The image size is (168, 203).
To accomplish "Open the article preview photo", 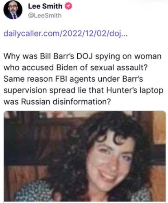I will click(x=85, y=156).
